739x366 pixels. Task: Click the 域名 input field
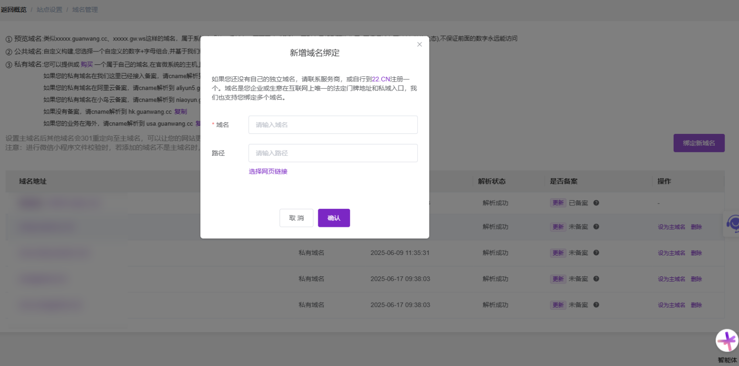point(333,125)
